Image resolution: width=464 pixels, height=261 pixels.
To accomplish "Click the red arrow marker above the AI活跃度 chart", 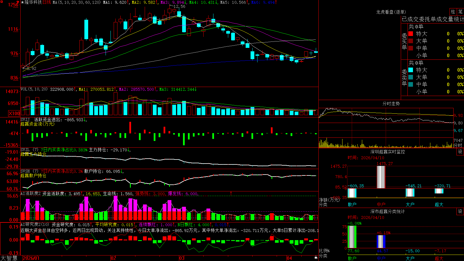I will [x=231, y=193].
